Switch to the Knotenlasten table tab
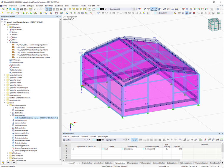 87,163
